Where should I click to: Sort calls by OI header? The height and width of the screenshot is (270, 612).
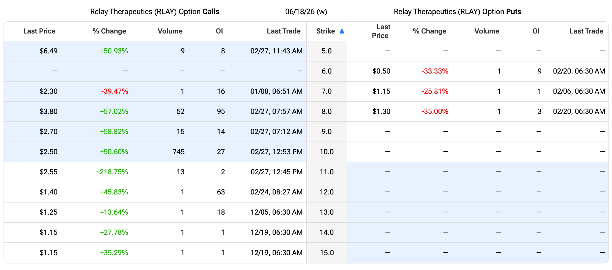tap(219, 31)
